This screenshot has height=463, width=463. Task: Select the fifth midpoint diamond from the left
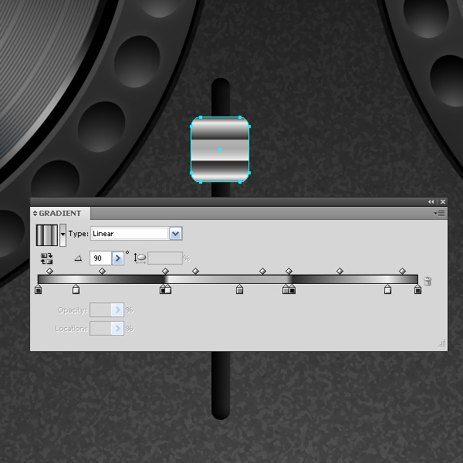262,271
